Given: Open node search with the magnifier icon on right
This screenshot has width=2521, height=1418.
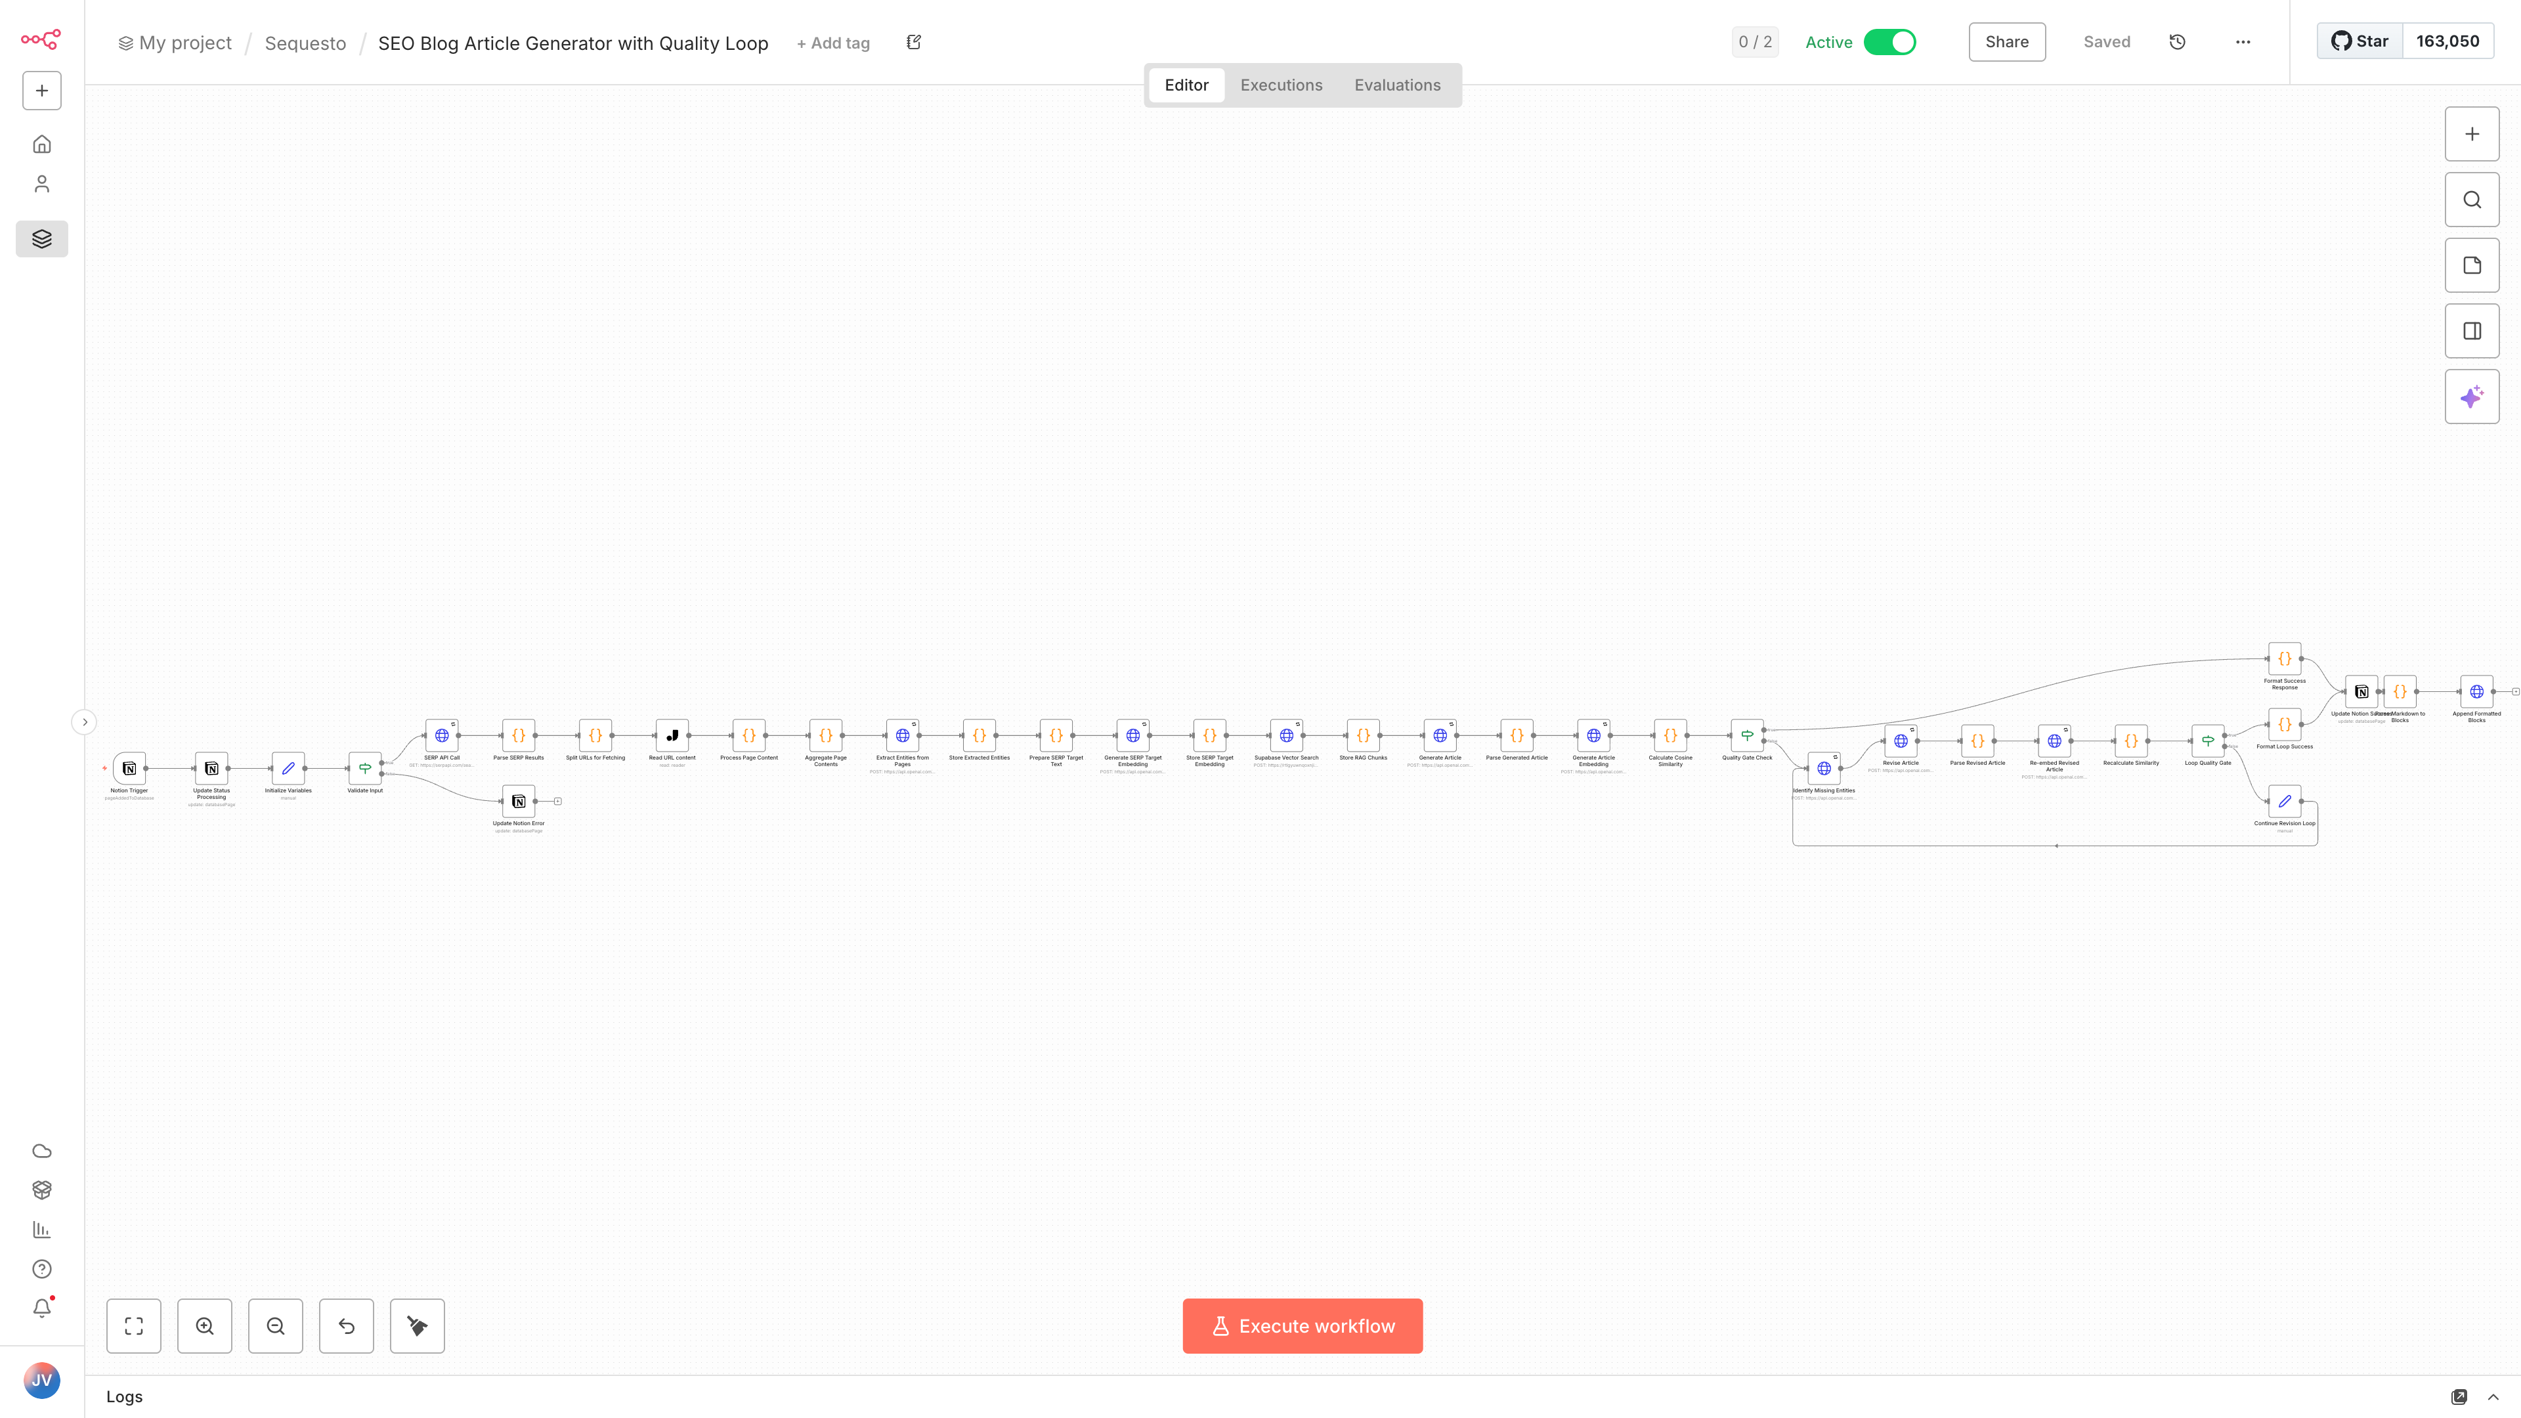Looking at the screenshot, I should tap(2472, 199).
